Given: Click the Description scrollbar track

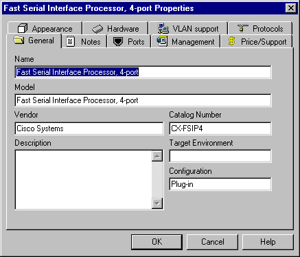Looking at the screenshot, I should pyautogui.click(x=157, y=180).
